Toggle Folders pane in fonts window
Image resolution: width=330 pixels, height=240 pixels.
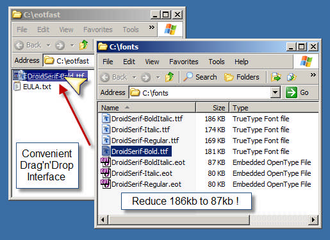(242, 77)
